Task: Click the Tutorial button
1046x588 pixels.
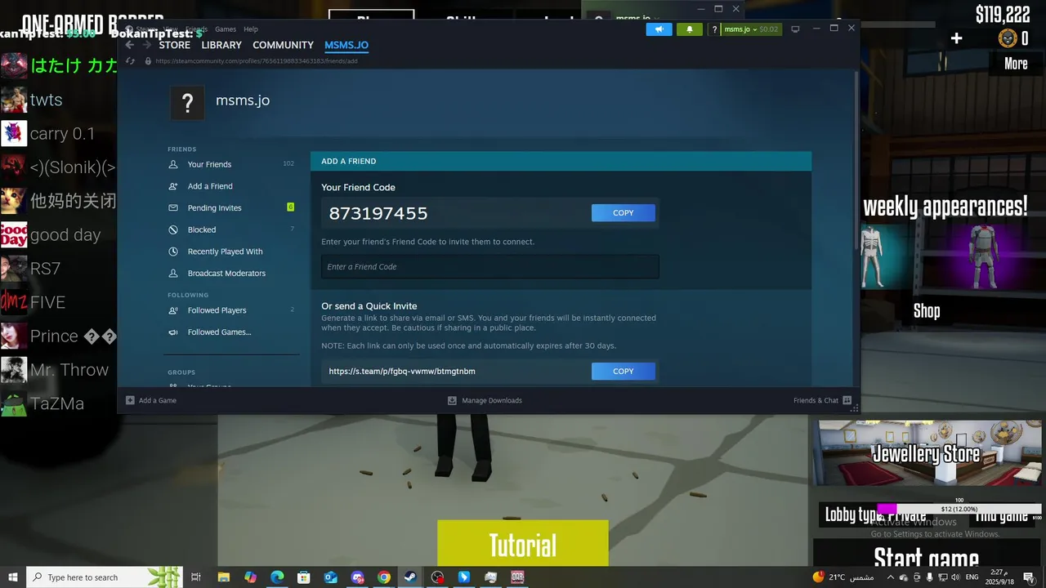Action: (x=523, y=544)
